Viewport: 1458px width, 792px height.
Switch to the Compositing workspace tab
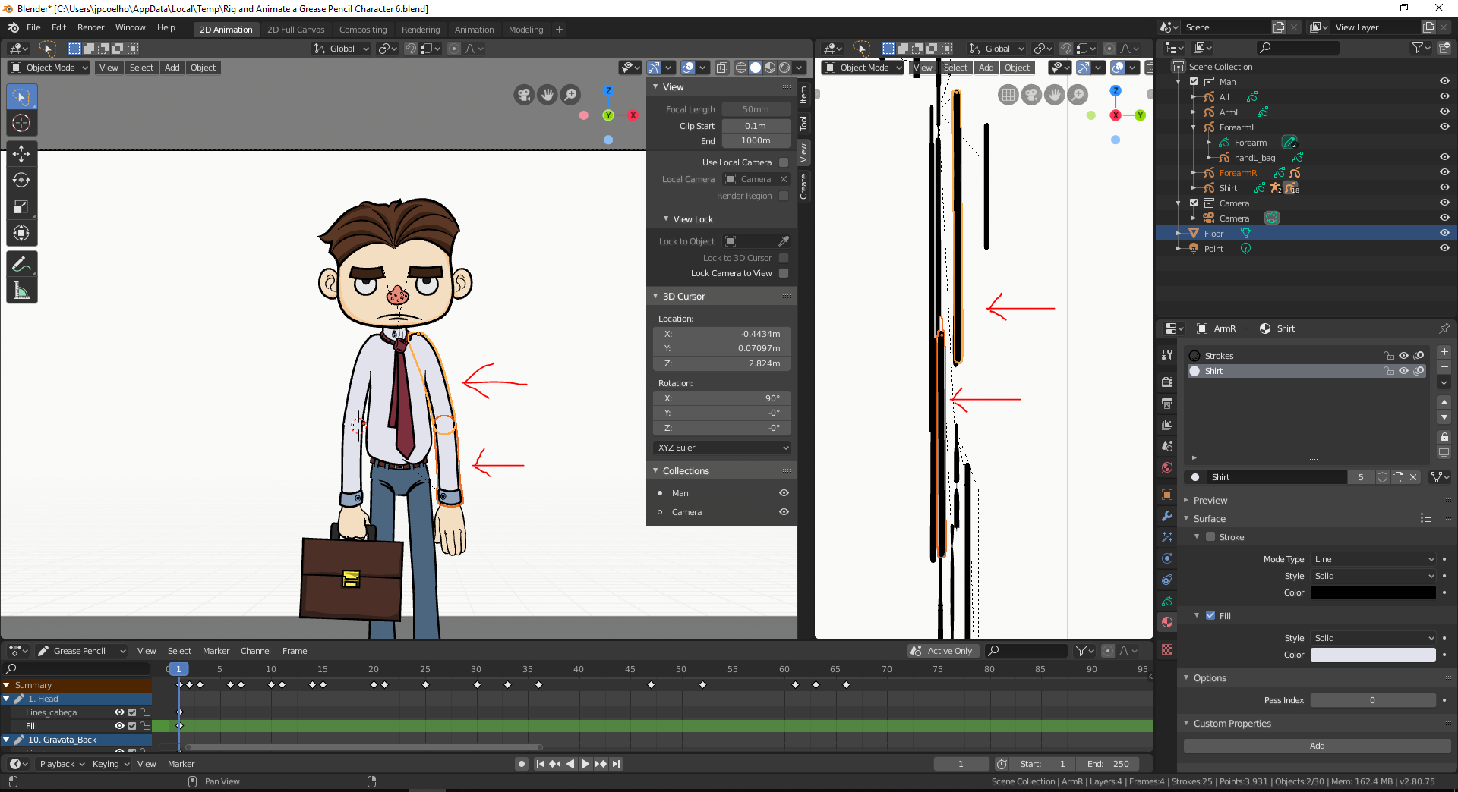pyautogui.click(x=362, y=30)
